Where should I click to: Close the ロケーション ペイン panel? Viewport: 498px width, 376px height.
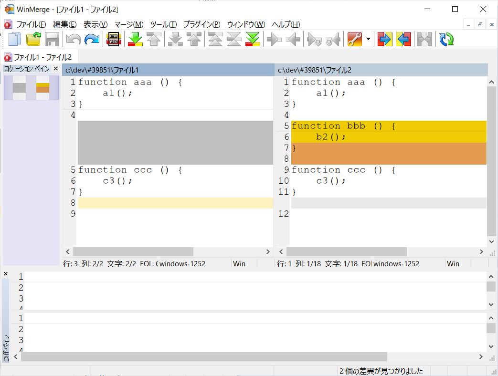pyautogui.click(x=55, y=69)
